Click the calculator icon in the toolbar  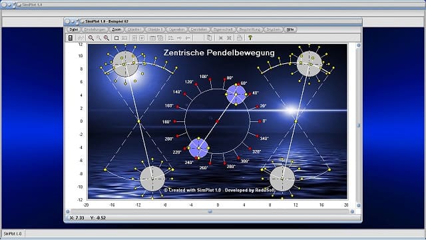[x=71, y=38]
